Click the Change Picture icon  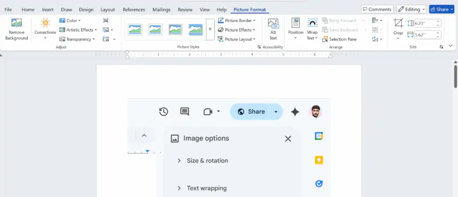click(106, 30)
